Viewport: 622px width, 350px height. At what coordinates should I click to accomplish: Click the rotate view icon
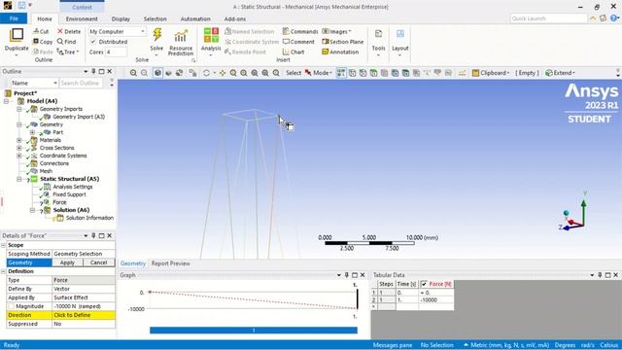tap(206, 73)
